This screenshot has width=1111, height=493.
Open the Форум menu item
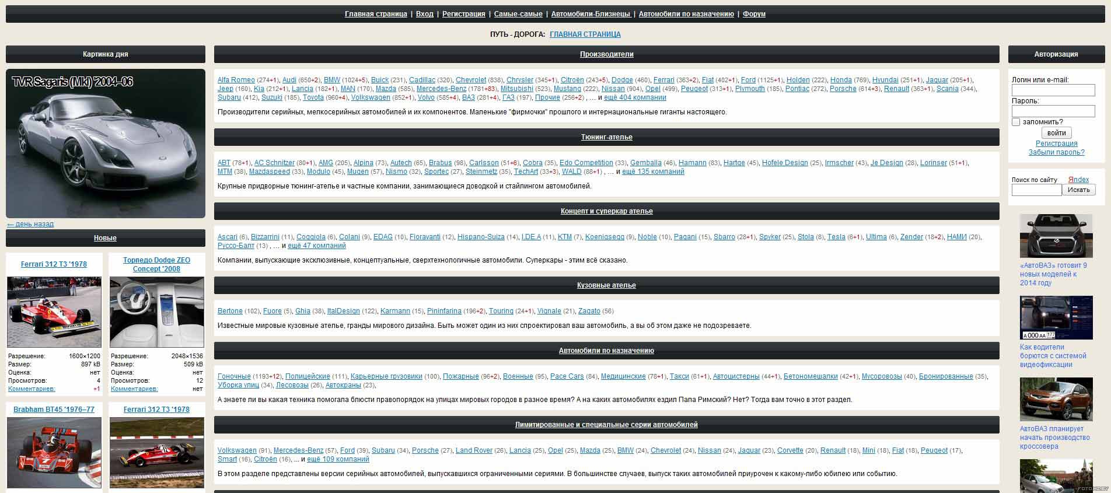[x=754, y=14]
